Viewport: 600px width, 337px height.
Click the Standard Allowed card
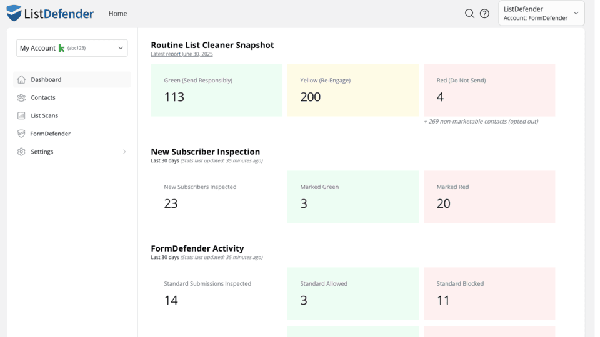(353, 293)
